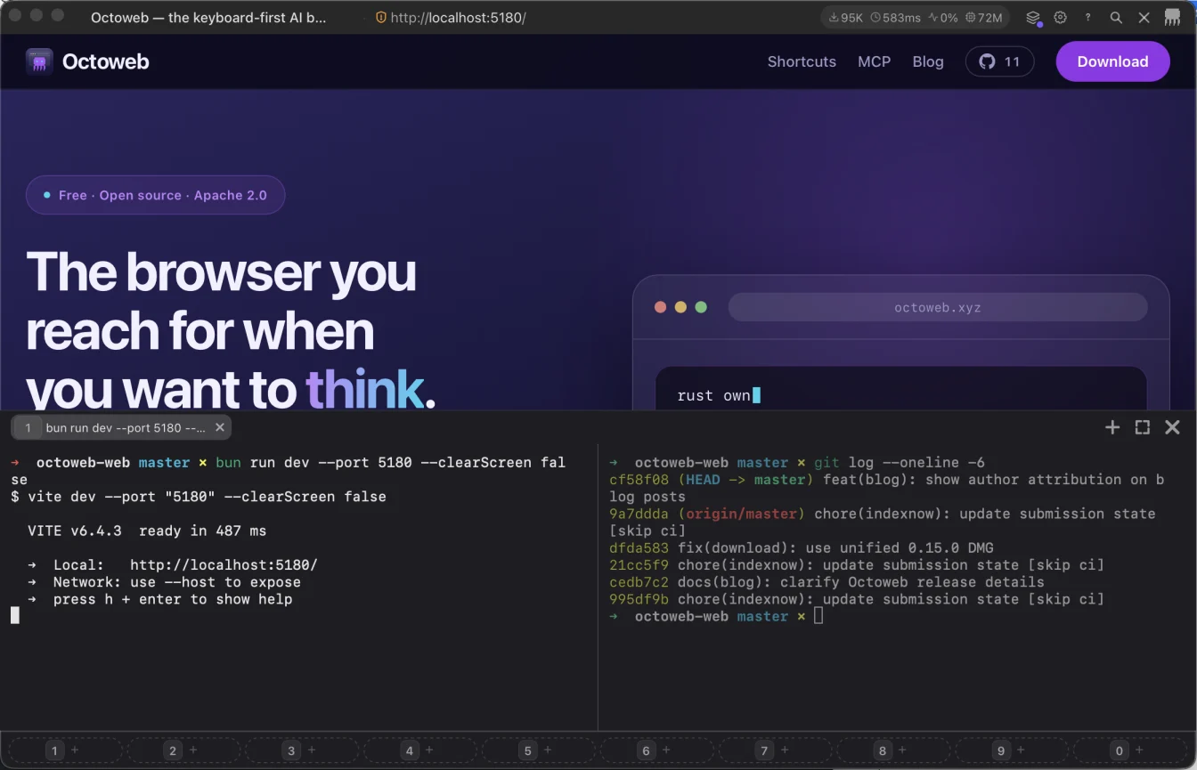The width and height of the screenshot is (1197, 770).
Task: Click the X icon next to the search magnifier
Action: tap(1144, 17)
